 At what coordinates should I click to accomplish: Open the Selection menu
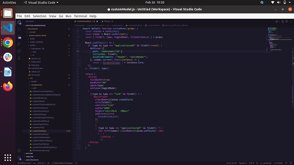point(40,16)
